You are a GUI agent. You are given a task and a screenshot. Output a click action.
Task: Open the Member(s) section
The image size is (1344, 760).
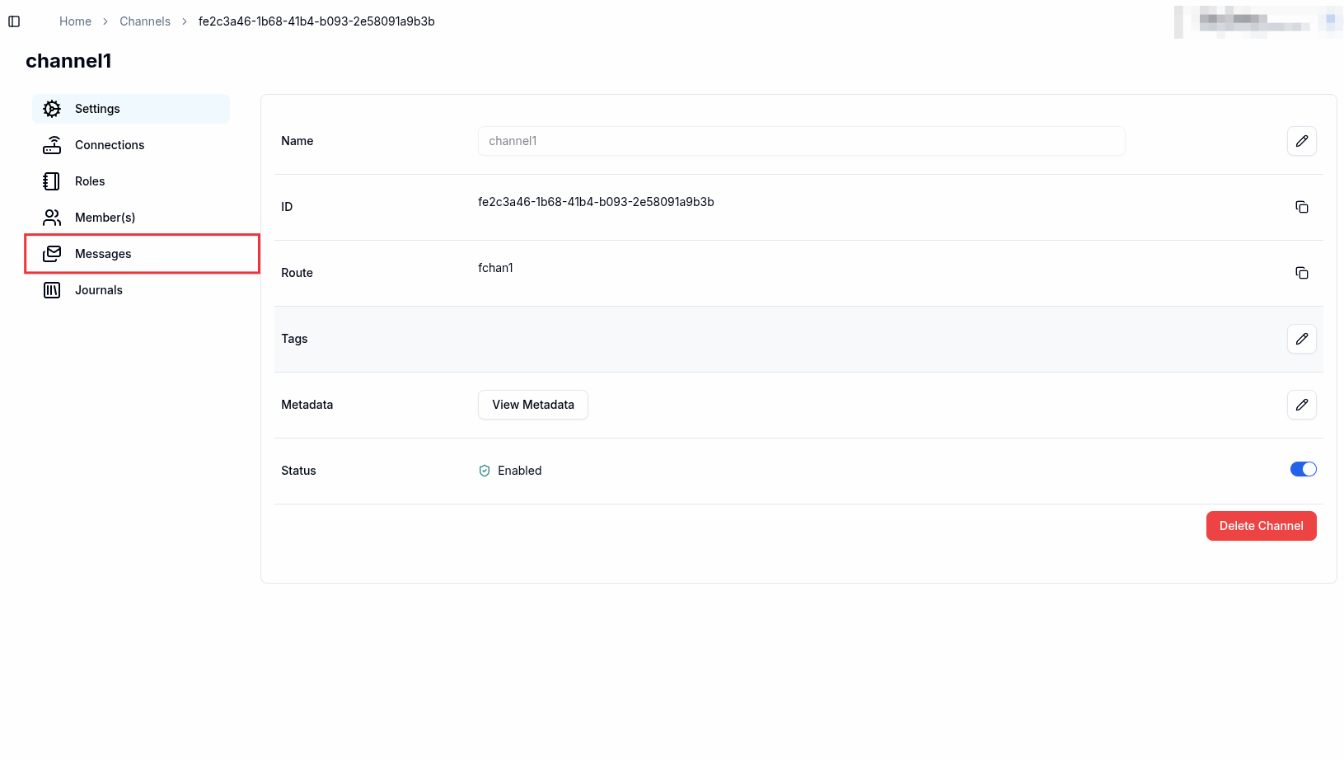click(105, 218)
